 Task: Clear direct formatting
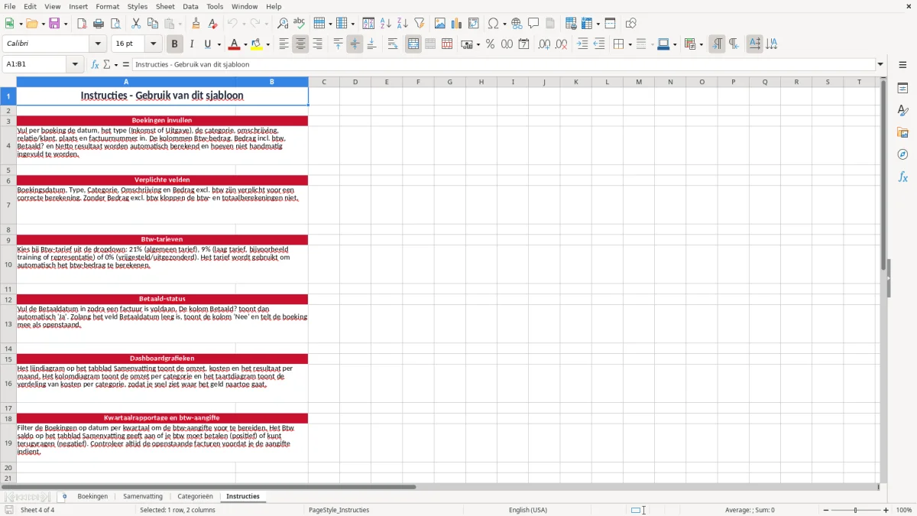(x=213, y=24)
